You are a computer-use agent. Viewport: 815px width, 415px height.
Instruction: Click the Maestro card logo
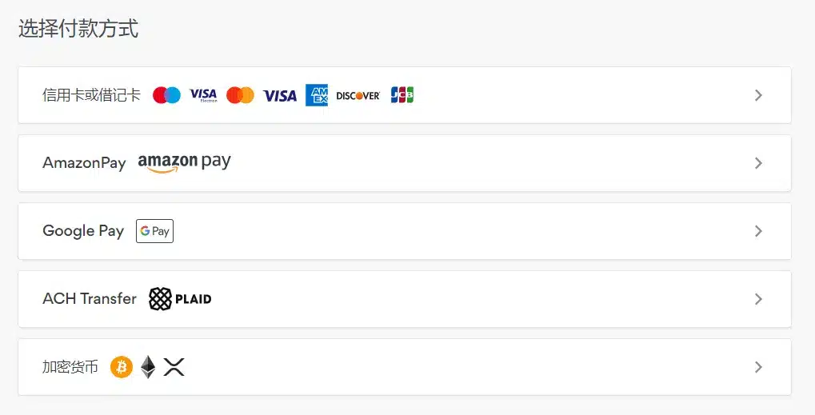(166, 95)
